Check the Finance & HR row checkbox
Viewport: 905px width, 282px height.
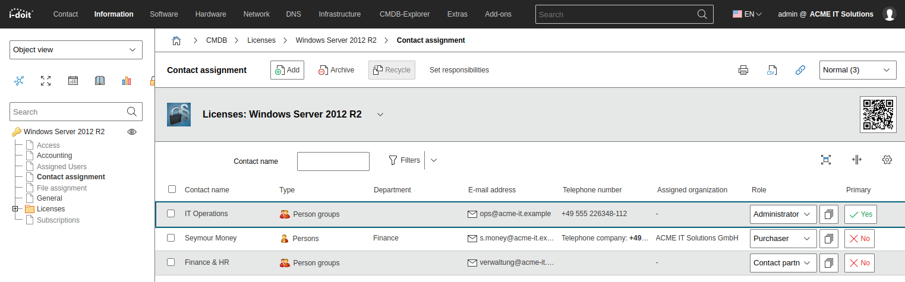pos(171,262)
